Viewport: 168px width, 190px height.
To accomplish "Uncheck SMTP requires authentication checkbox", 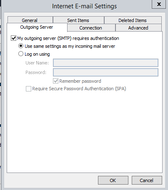I will click(x=13, y=38).
